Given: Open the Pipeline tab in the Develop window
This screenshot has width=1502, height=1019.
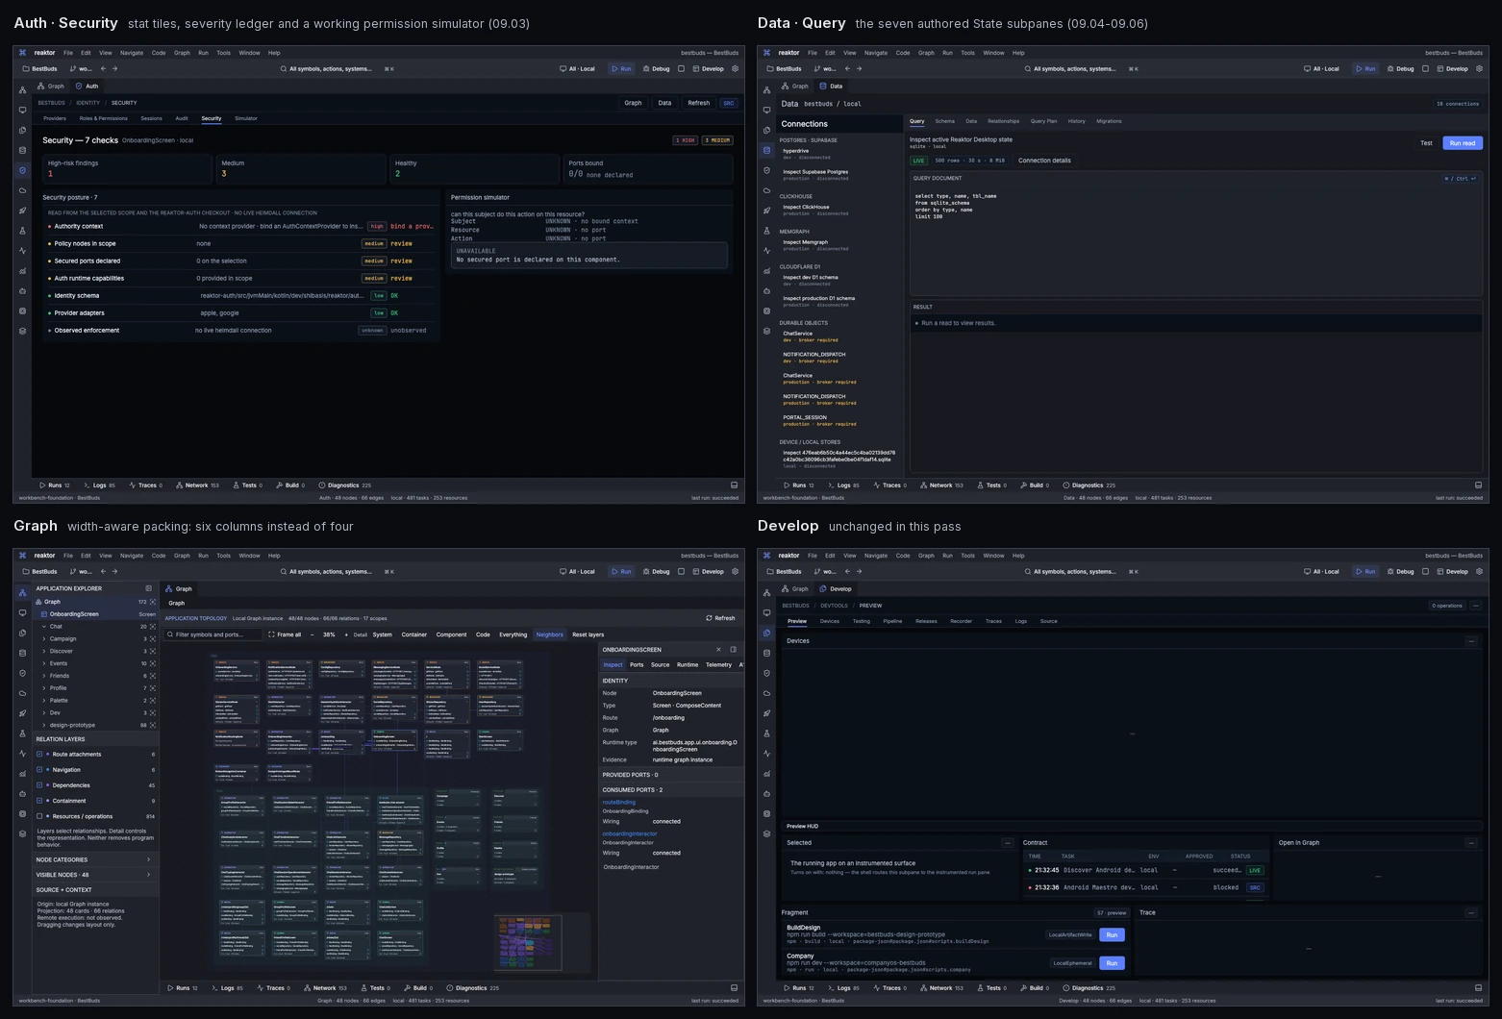Looking at the screenshot, I should click(892, 621).
